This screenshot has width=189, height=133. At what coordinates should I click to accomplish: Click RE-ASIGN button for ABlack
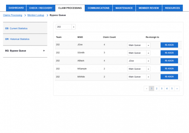[x=169, y=61]
